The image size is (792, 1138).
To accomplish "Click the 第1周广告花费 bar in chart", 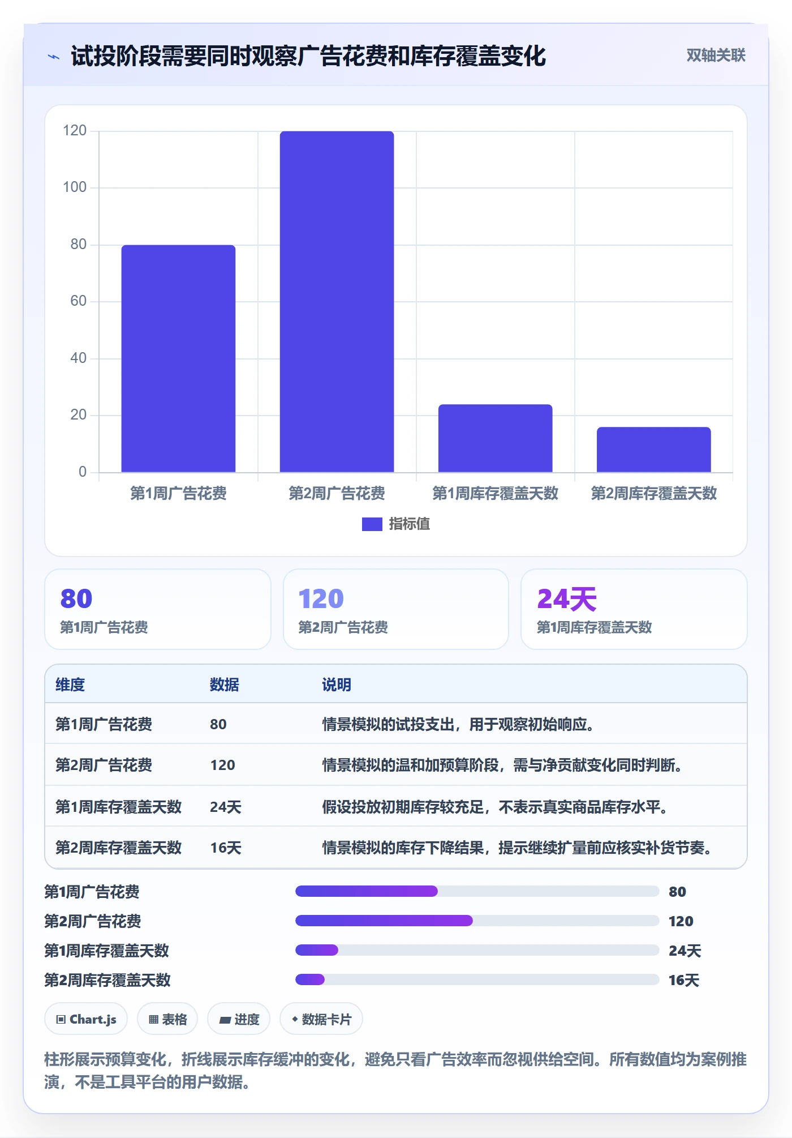I will [x=178, y=358].
